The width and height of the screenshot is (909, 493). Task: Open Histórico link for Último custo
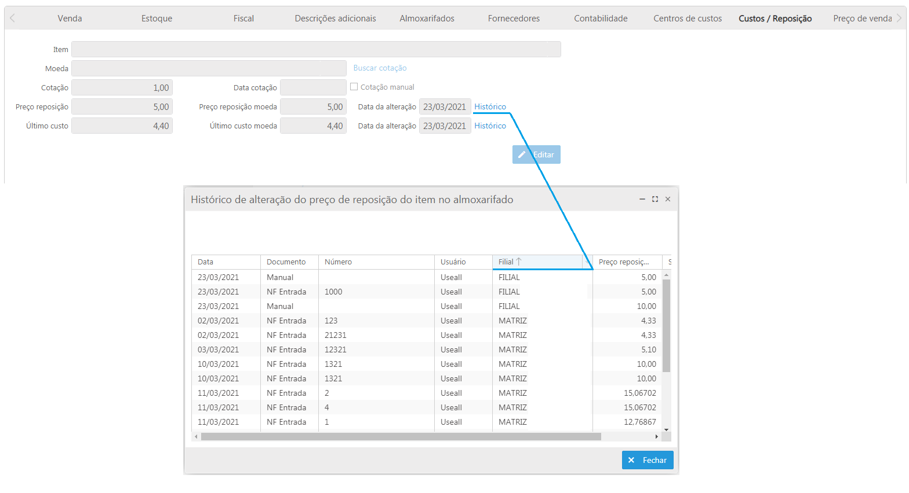(490, 126)
